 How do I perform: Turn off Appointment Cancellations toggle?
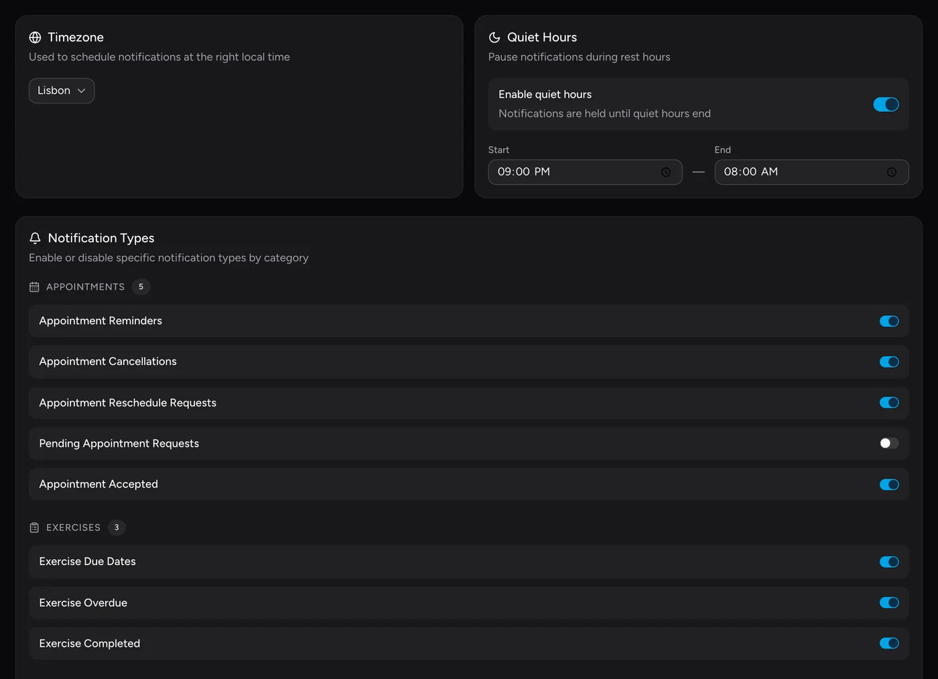point(889,362)
